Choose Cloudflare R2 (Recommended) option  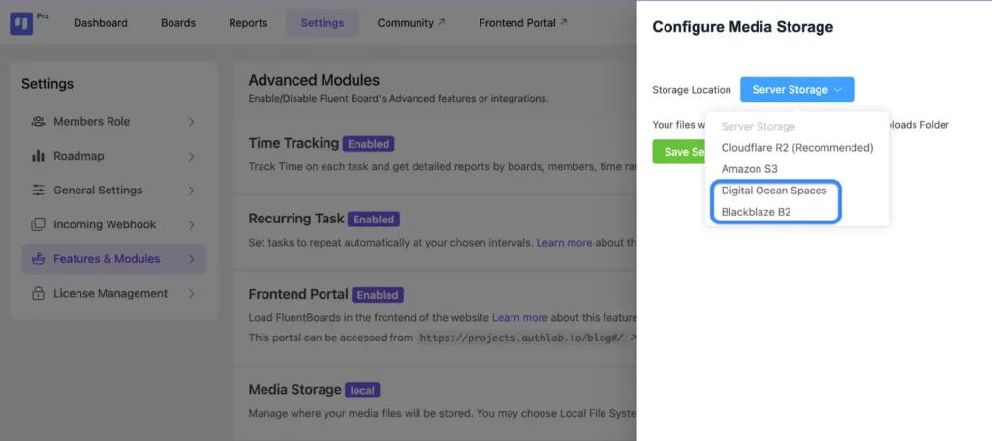pos(796,148)
